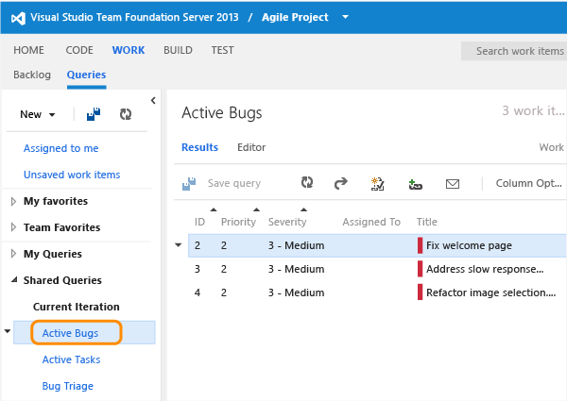This screenshot has height=401, width=567.
Task: Open the Active Tasks query
Action: [x=71, y=359]
